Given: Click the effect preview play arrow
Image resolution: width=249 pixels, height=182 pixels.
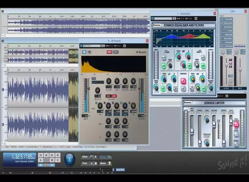Looking at the screenshot, I should tap(95, 157).
